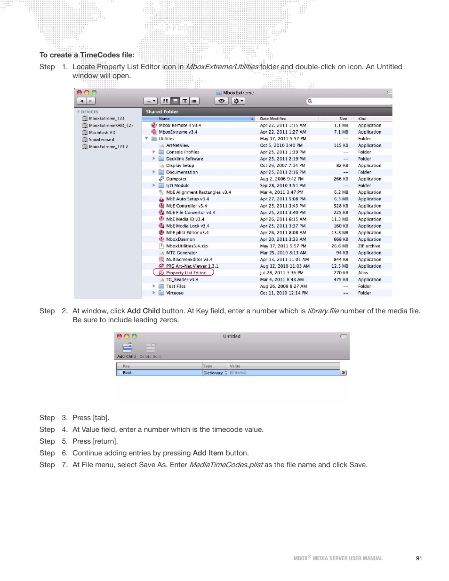Select the MTC Generator application icon
This screenshot has width=449, height=581.
point(161,253)
